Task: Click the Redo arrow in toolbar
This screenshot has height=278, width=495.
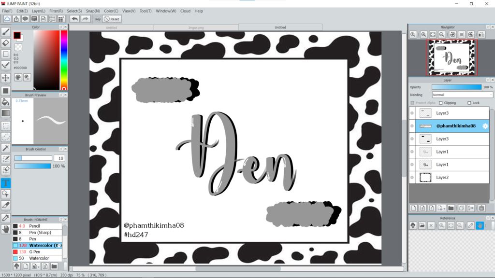Action: [85, 19]
